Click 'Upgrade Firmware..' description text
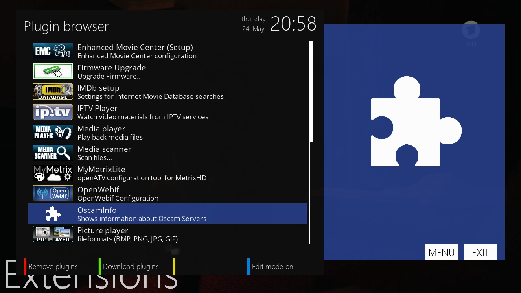This screenshot has width=521, height=293. [109, 77]
